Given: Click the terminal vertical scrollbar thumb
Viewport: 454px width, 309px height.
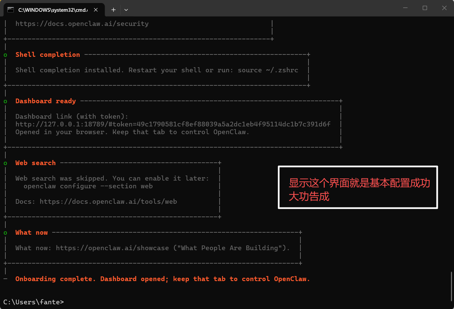Looking at the screenshot, I should click(451, 286).
